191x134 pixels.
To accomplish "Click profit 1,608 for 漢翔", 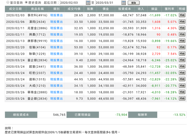I will click(x=156, y=22).
